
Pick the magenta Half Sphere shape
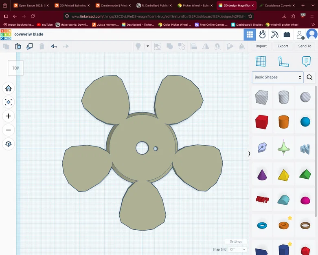coord(305,200)
